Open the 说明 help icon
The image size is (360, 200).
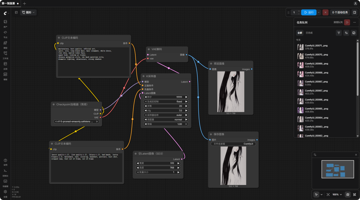click(5, 162)
